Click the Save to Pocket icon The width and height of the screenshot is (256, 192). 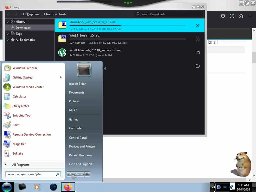click(x=223, y=16)
